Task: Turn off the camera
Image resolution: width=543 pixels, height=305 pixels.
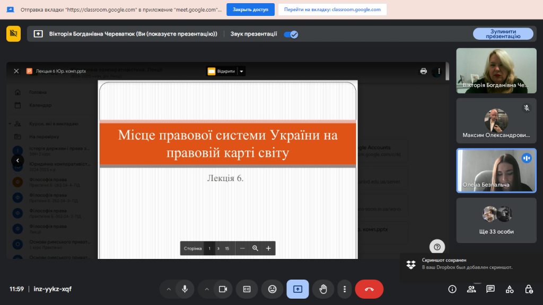Action: point(223,289)
